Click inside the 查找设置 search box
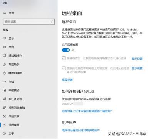Image resolution: width=149 pixels, height=139 pixels. [28, 22]
